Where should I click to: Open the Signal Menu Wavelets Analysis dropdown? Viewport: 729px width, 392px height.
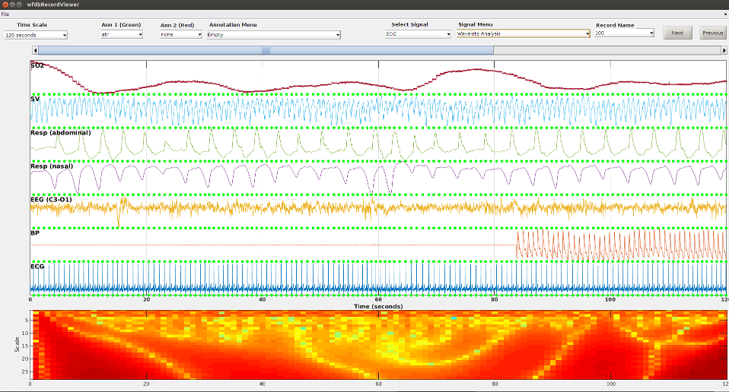click(x=523, y=33)
